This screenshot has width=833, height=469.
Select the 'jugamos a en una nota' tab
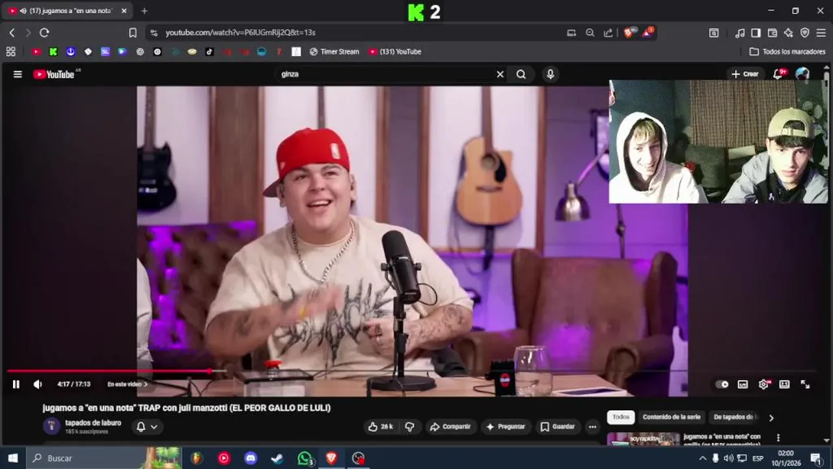pos(66,11)
